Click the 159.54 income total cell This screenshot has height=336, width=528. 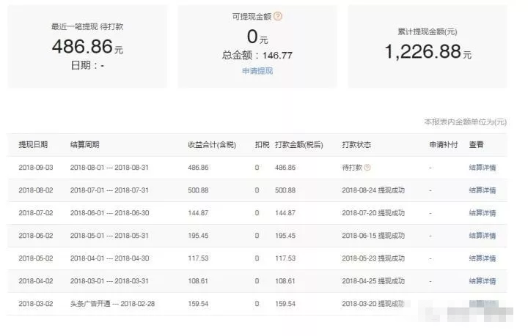[198, 303]
